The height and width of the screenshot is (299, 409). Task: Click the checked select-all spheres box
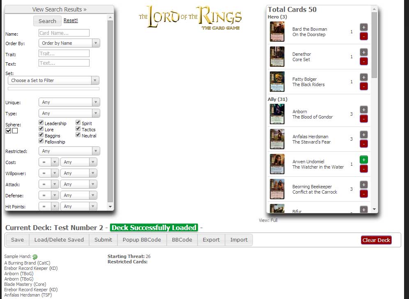click(8, 131)
